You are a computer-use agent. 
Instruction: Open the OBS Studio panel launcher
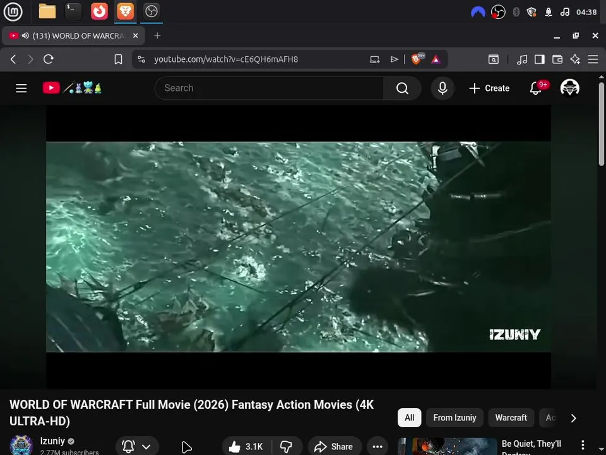click(151, 11)
